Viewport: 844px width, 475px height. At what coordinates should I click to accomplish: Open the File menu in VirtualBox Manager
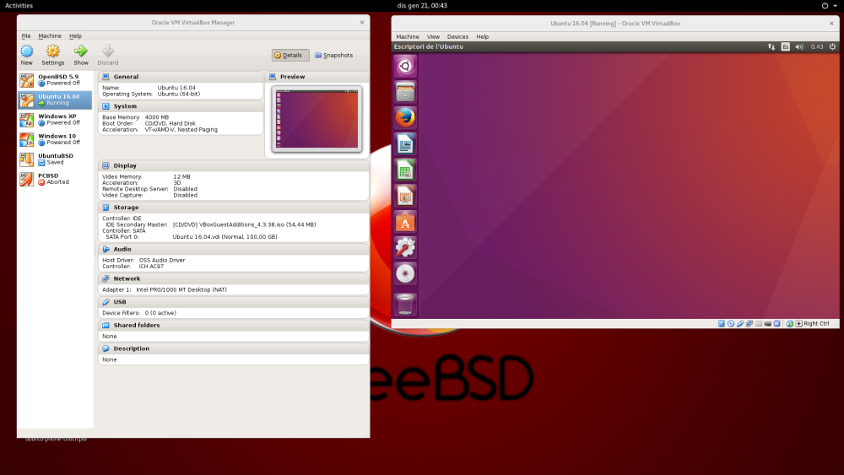point(26,36)
